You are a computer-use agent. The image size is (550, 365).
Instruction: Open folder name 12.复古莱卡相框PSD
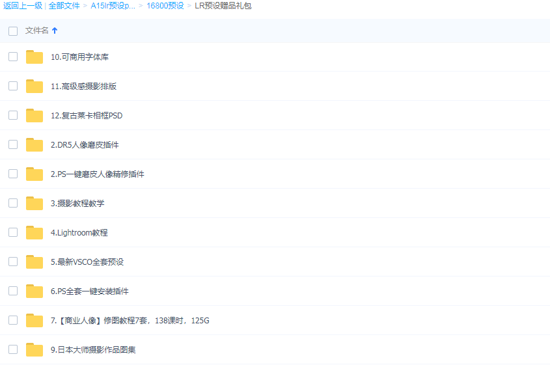87,115
